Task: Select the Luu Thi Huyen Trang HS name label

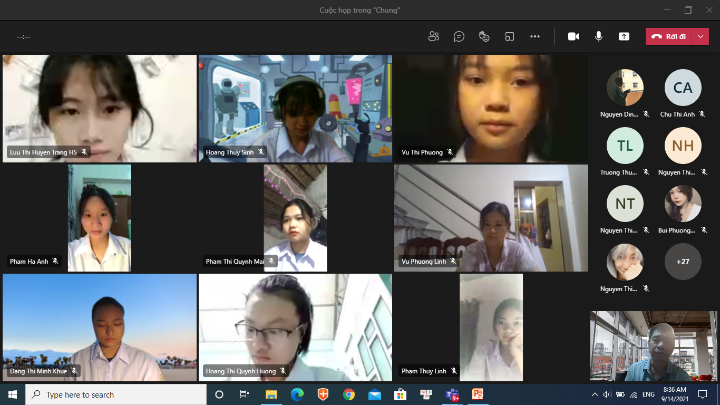Action: click(43, 152)
